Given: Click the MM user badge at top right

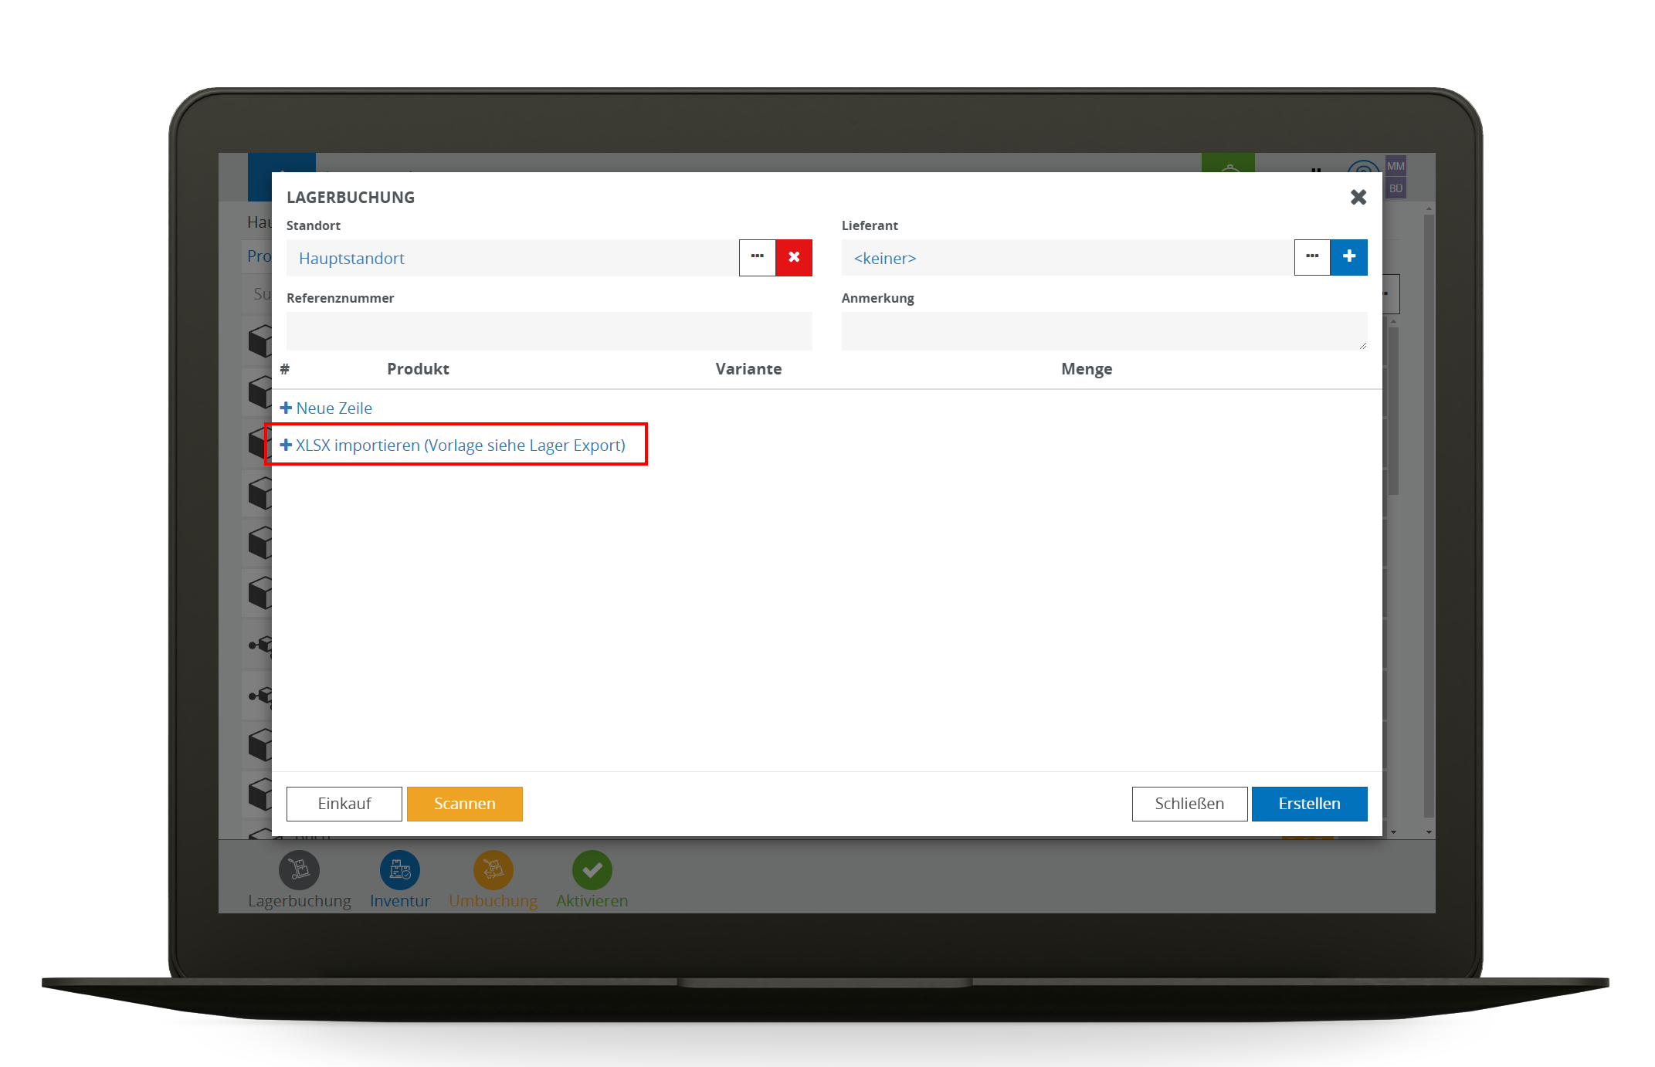Looking at the screenshot, I should 1395,166.
